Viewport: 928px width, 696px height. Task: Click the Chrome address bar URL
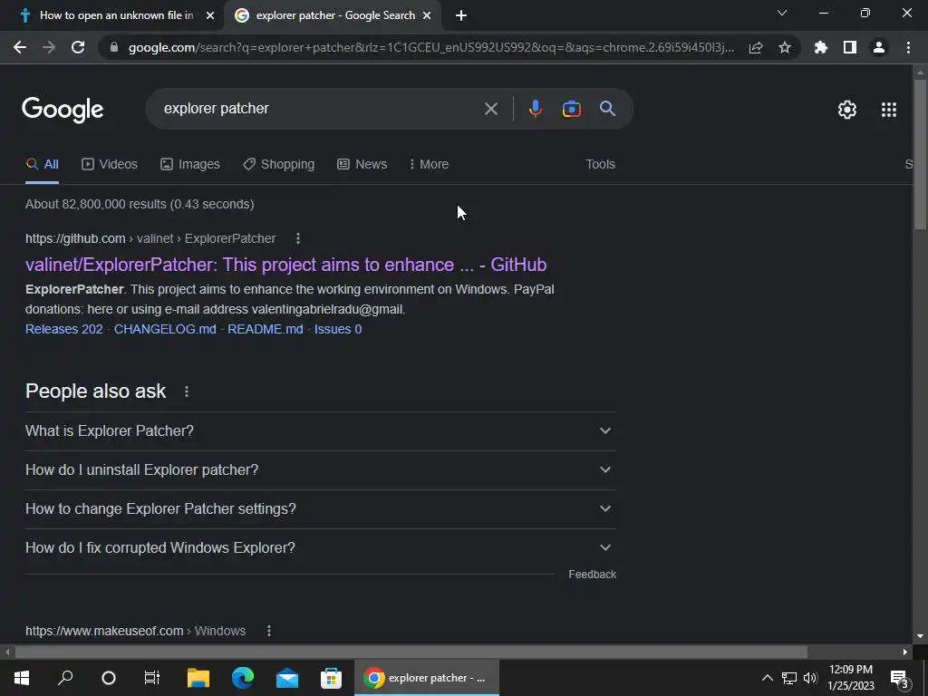click(x=430, y=47)
